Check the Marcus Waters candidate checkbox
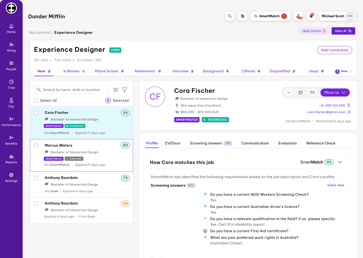 pyautogui.click(x=36, y=146)
